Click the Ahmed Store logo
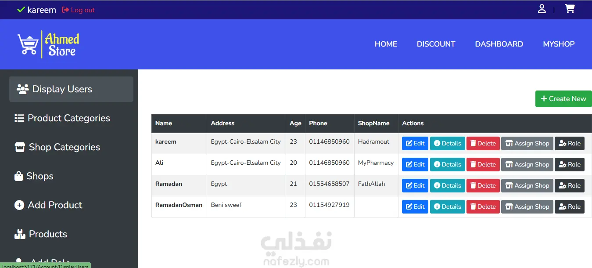 [x=49, y=44]
